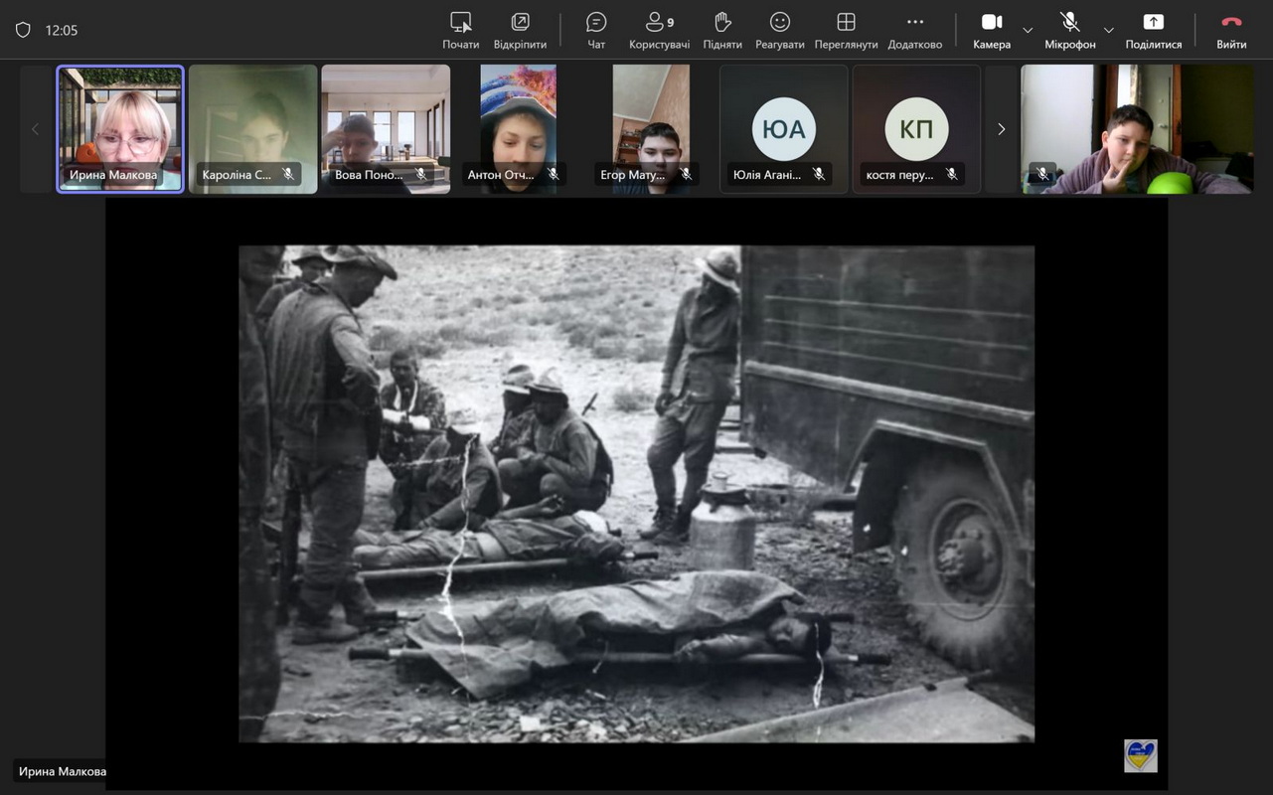The height and width of the screenshot is (795, 1273).
Task: Pop out content with Відкріпити
Action: pyautogui.click(x=520, y=30)
